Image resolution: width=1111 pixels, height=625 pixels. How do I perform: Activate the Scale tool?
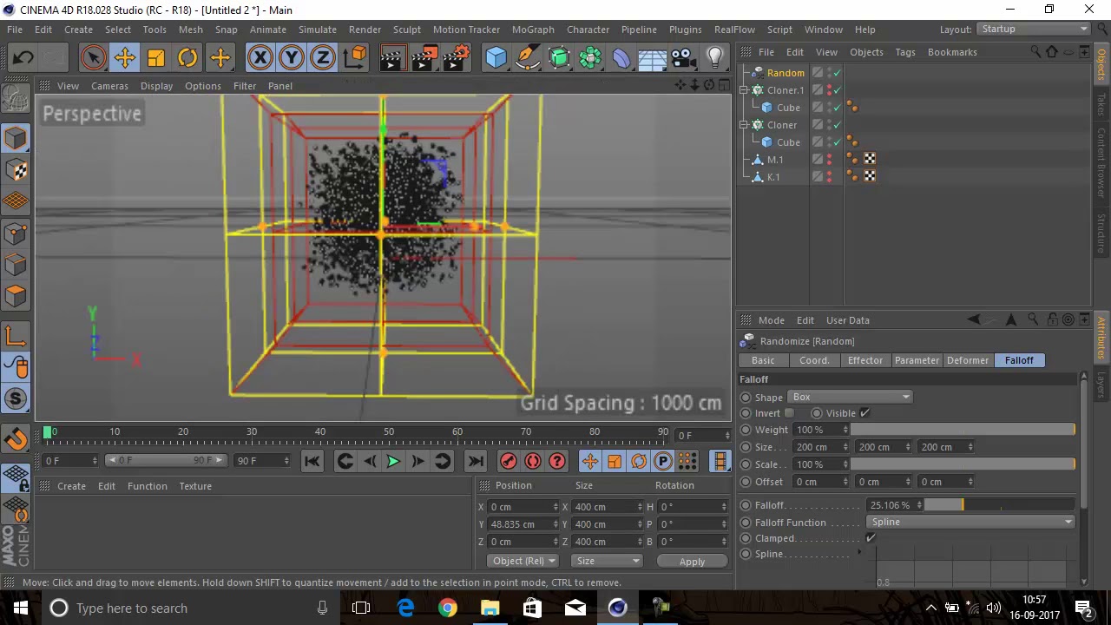(x=156, y=58)
